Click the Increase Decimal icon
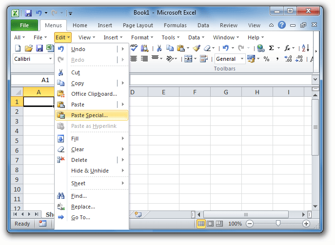 point(288,59)
